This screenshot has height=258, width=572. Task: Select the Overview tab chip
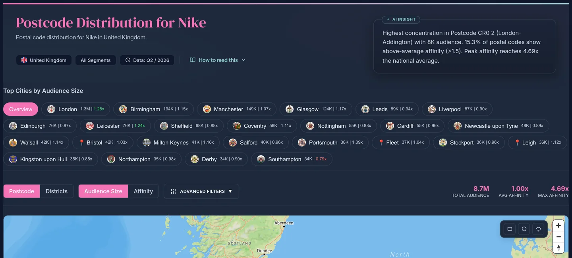coord(21,109)
